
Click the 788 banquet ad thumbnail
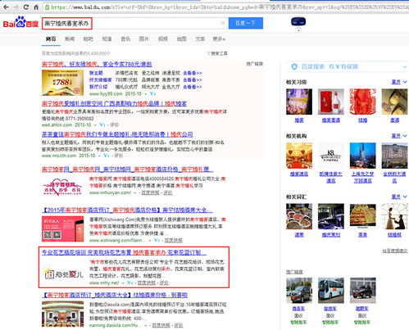tap(62, 83)
